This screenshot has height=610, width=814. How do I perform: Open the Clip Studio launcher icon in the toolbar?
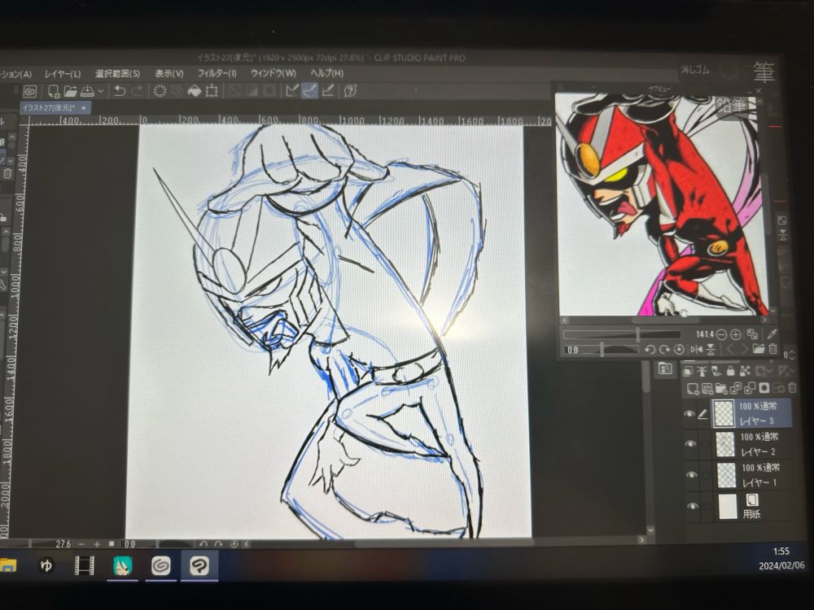(x=30, y=92)
